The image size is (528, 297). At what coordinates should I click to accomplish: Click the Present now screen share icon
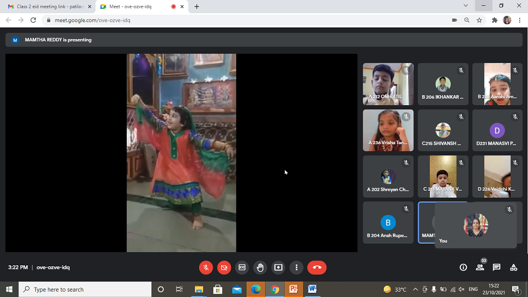coord(278,267)
